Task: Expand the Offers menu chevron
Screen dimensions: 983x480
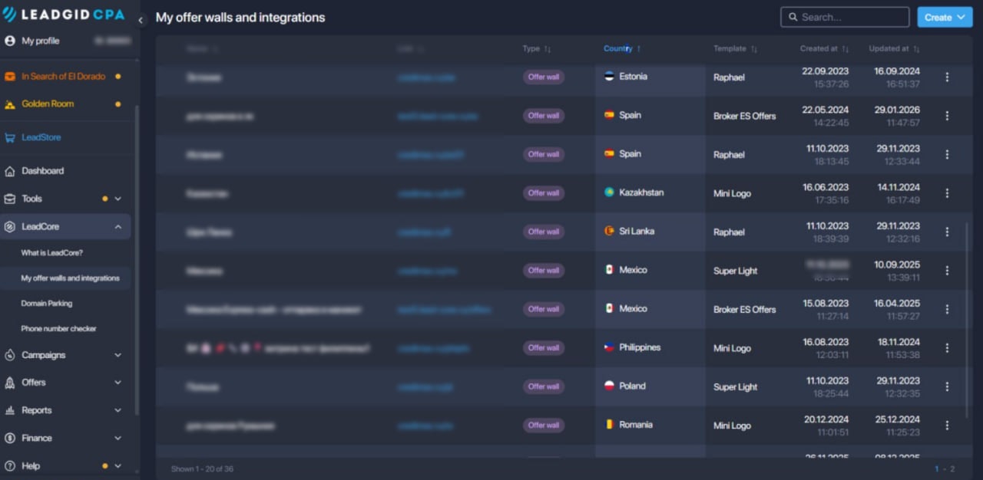Action: [x=118, y=383]
